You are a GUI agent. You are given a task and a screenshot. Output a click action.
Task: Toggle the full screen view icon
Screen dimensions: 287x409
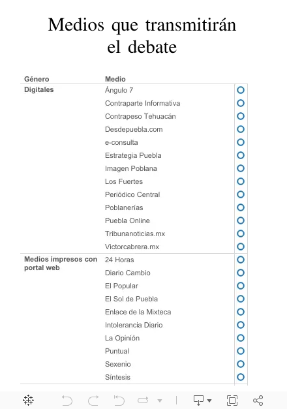(x=232, y=400)
